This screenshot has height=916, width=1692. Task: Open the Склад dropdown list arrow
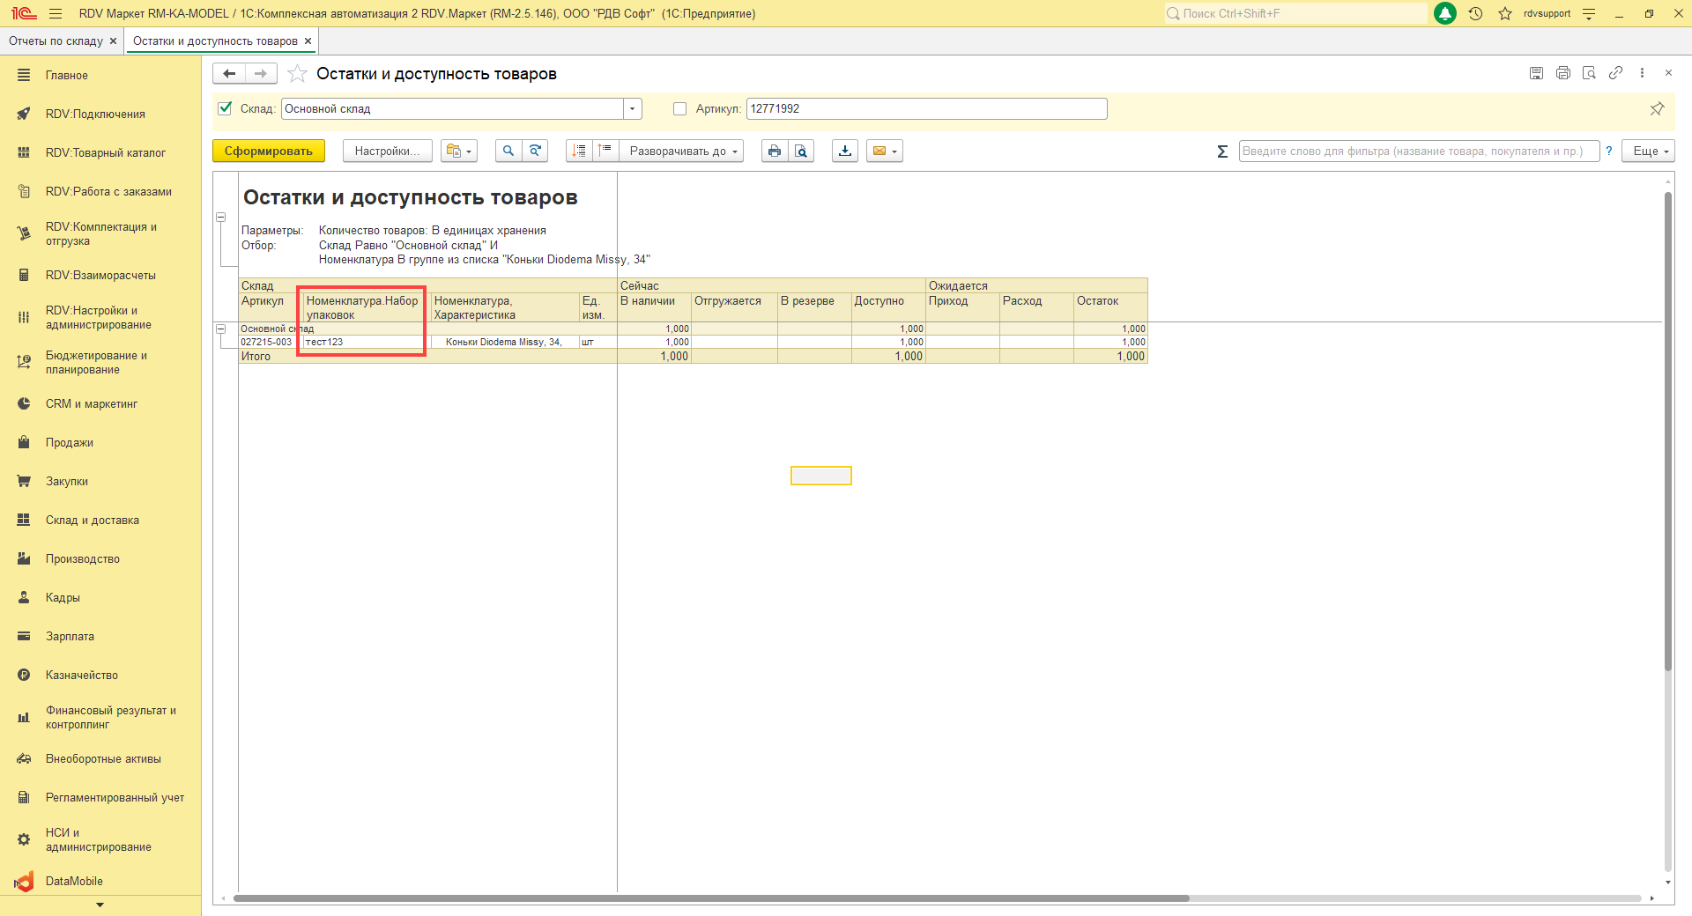[632, 108]
